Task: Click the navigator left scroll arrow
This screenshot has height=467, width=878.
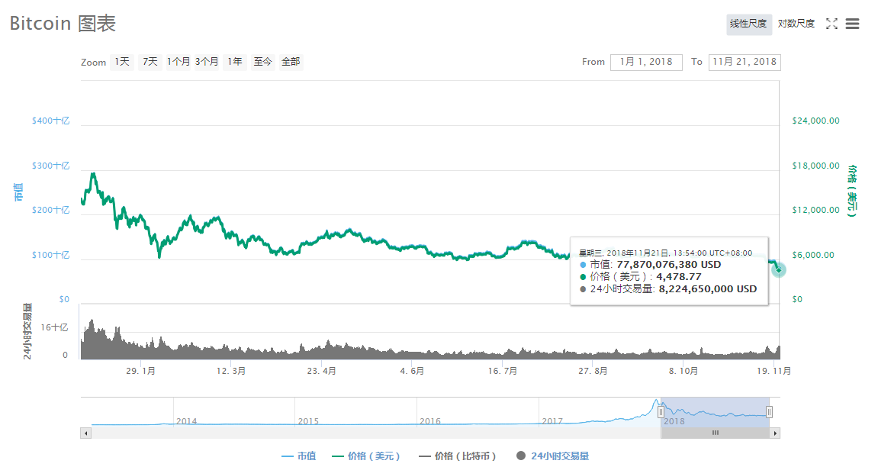Action: click(x=85, y=433)
